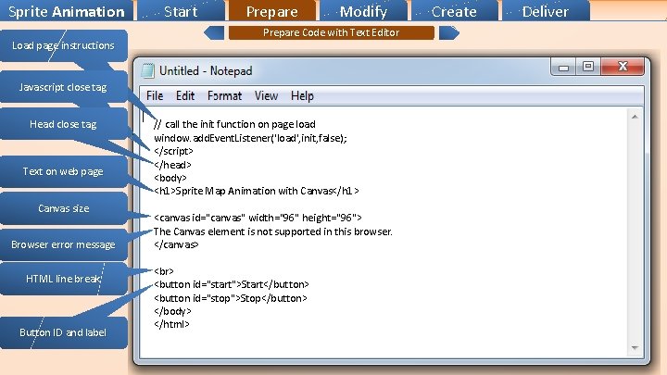Select the Javascript close tag callout
Image resolution: width=667 pixels, height=375 pixels.
[x=63, y=87]
